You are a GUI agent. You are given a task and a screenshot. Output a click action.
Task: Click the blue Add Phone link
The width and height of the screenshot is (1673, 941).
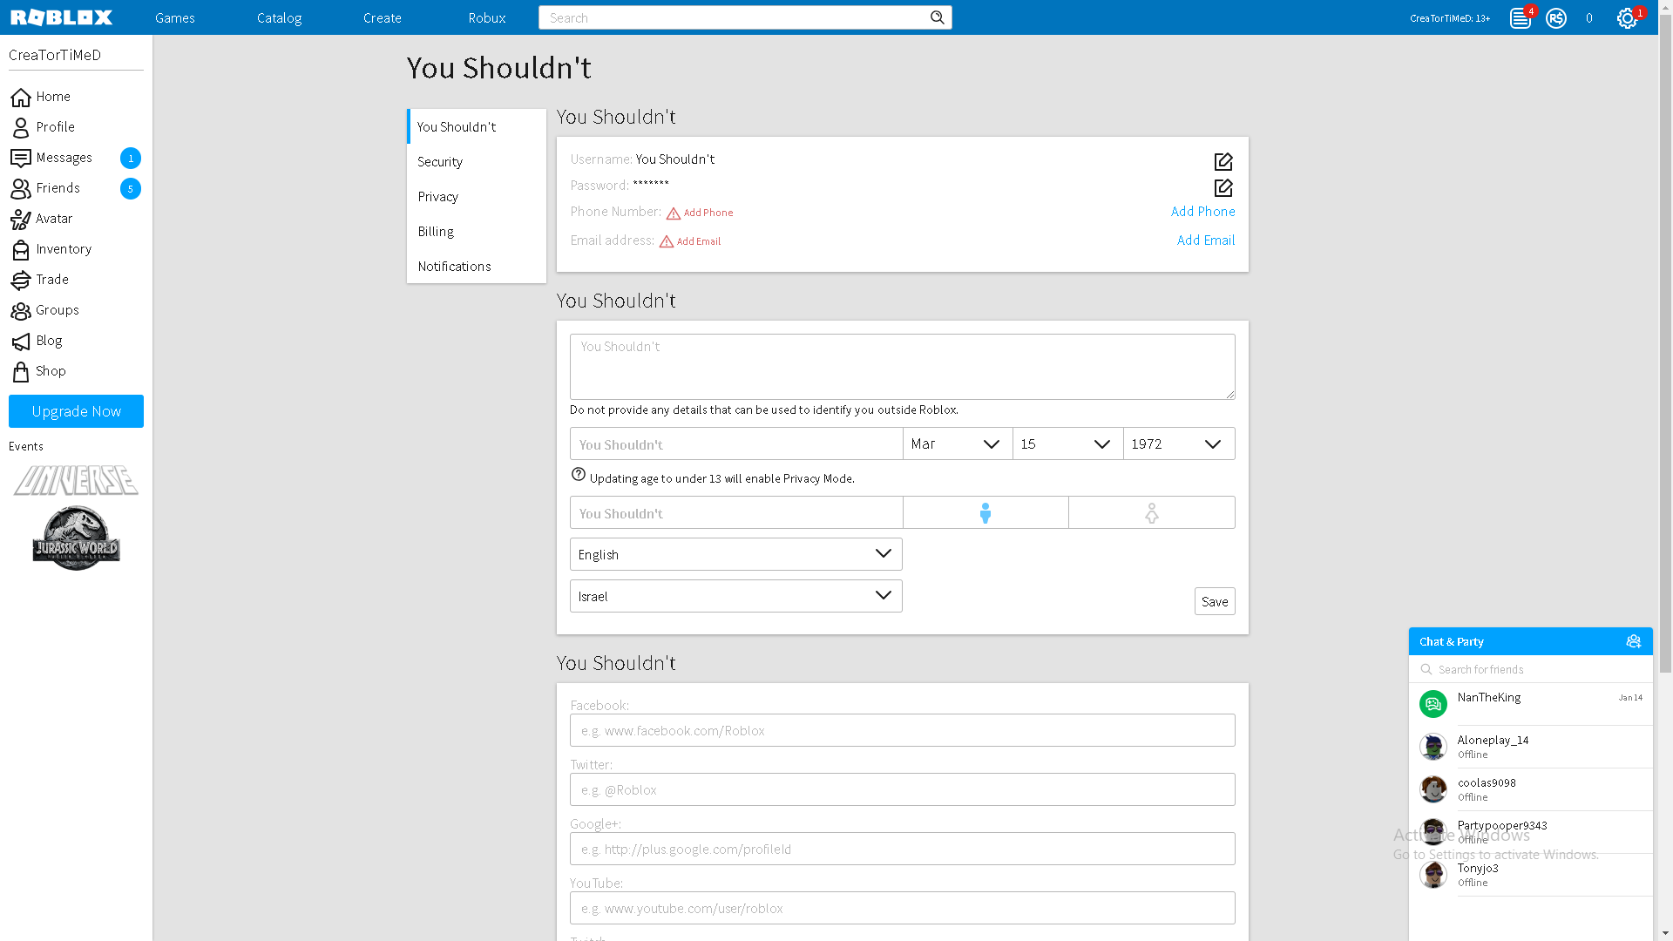[x=1202, y=211]
